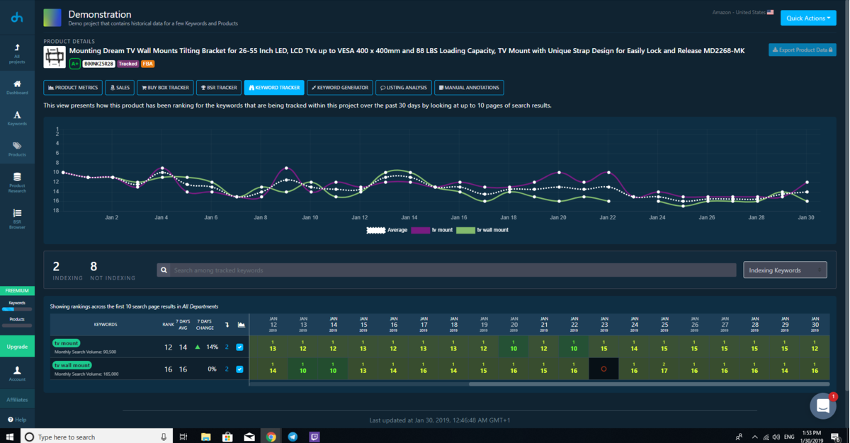Viewport: 850px width, 443px height.
Task: Open the Dashboard from the sidebar
Action: (x=17, y=87)
